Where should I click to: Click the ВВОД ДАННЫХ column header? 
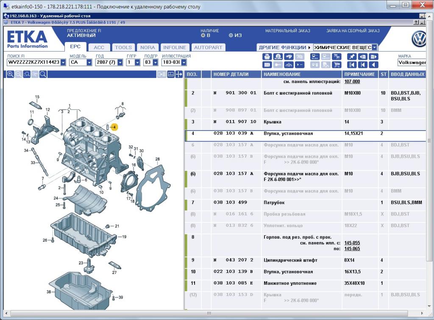pyautogui.click(x=407, y=74)
